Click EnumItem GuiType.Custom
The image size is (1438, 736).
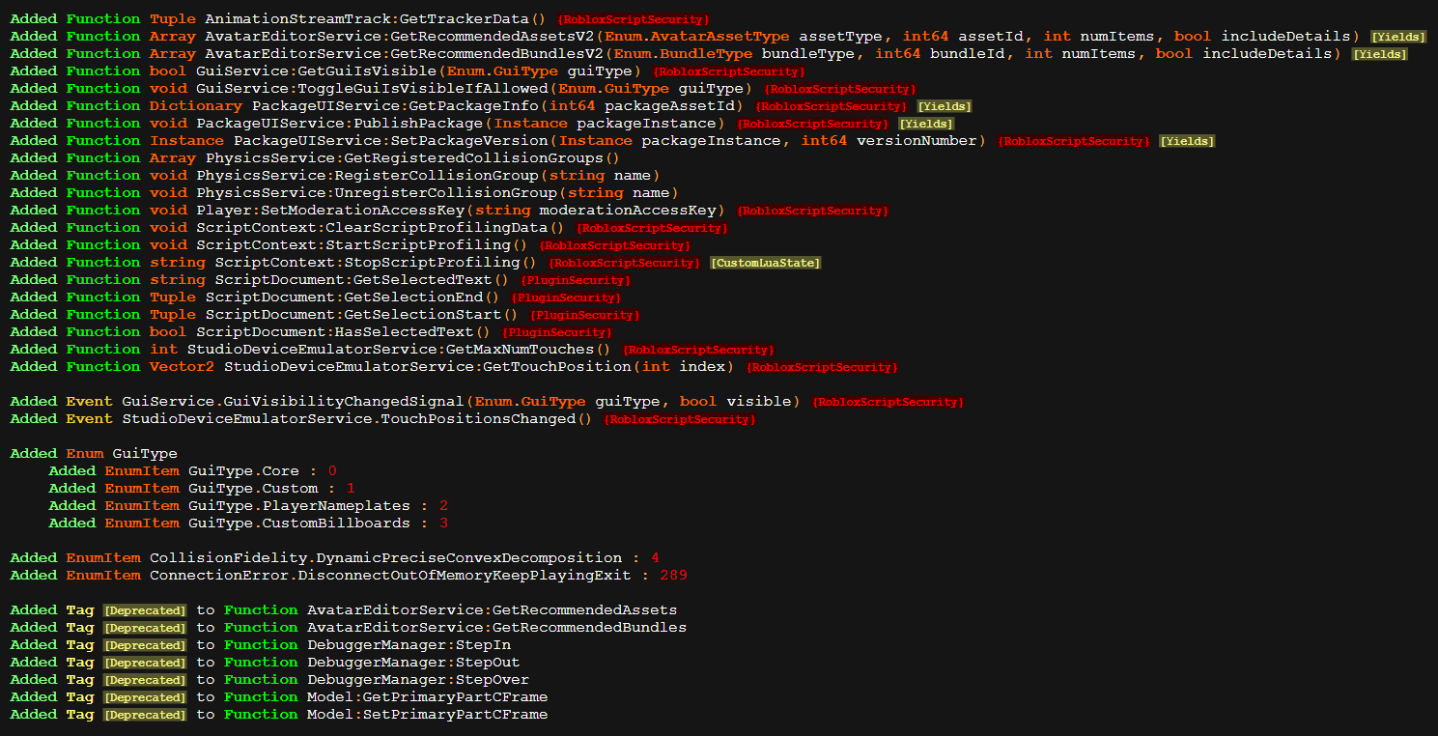tap(253, 488)
